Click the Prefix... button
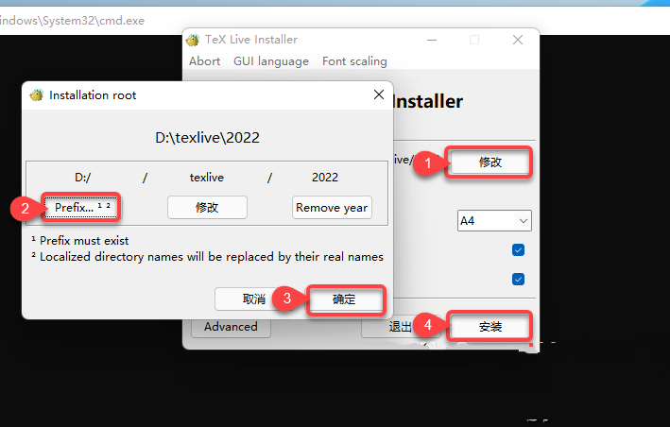 80,208
